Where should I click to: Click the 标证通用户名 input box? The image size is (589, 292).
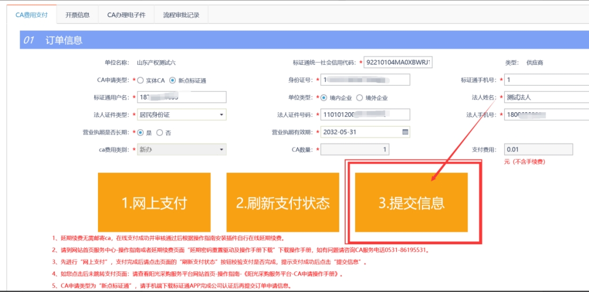(x=181, y=97)
